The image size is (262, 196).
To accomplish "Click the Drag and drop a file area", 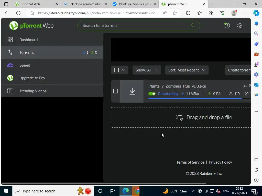I will pyautogui.click(x=181, y=117).
